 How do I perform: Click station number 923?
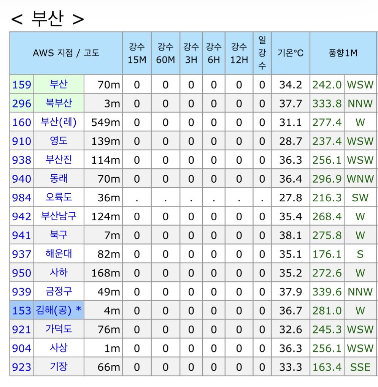pos(22,367)
